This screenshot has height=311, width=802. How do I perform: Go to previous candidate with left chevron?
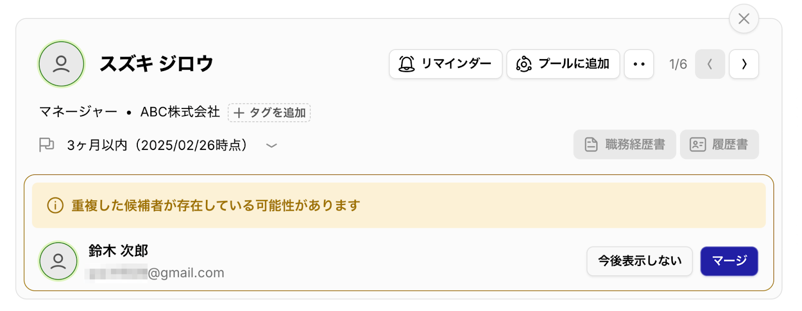pos(710,64)
